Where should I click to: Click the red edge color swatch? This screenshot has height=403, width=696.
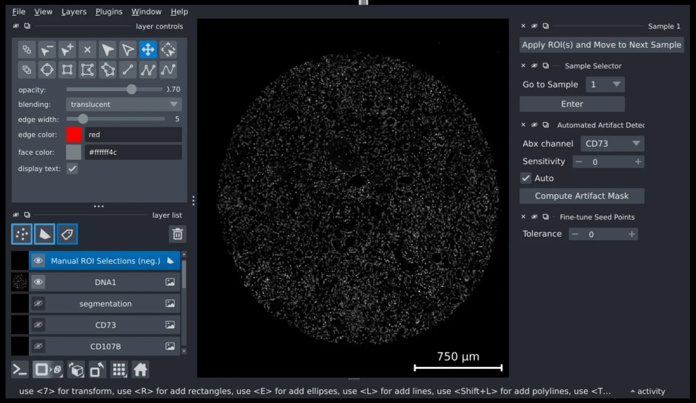74,135
